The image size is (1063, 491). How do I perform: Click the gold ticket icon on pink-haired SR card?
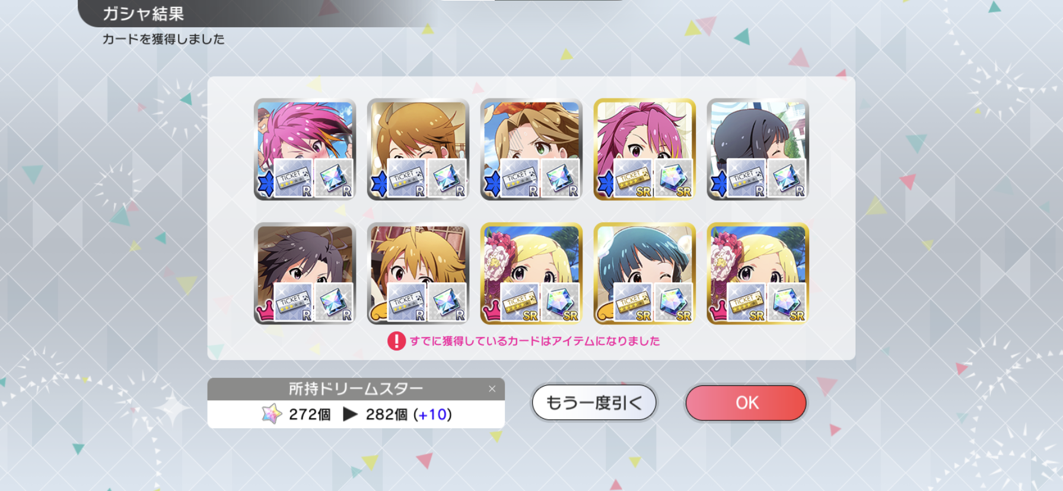click(x=633, y=178)
